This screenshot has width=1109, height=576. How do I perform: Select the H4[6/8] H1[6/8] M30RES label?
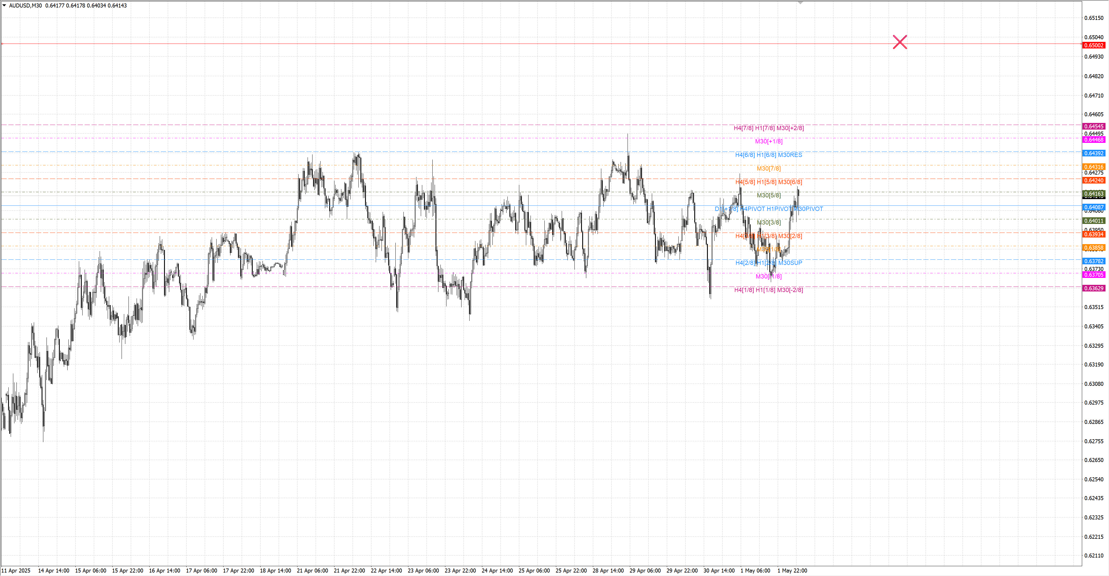[x=769, y=155]
